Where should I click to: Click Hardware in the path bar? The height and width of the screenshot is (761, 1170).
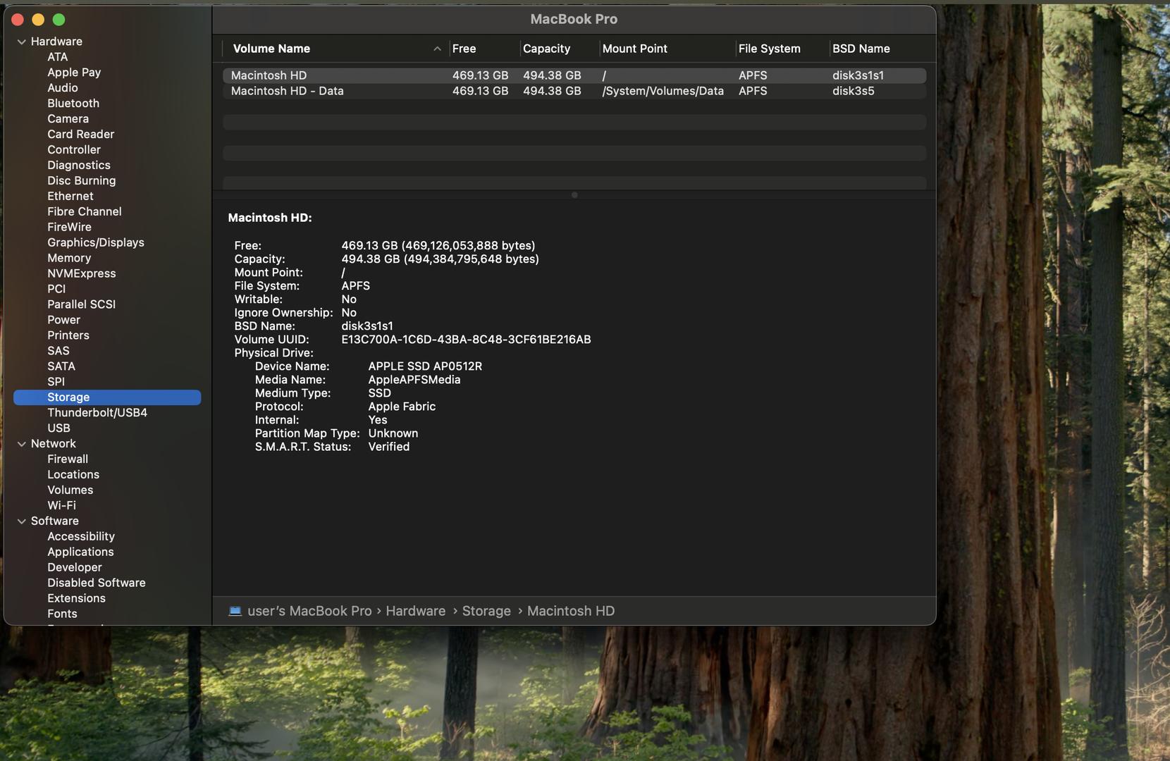[x=416, y=611]
